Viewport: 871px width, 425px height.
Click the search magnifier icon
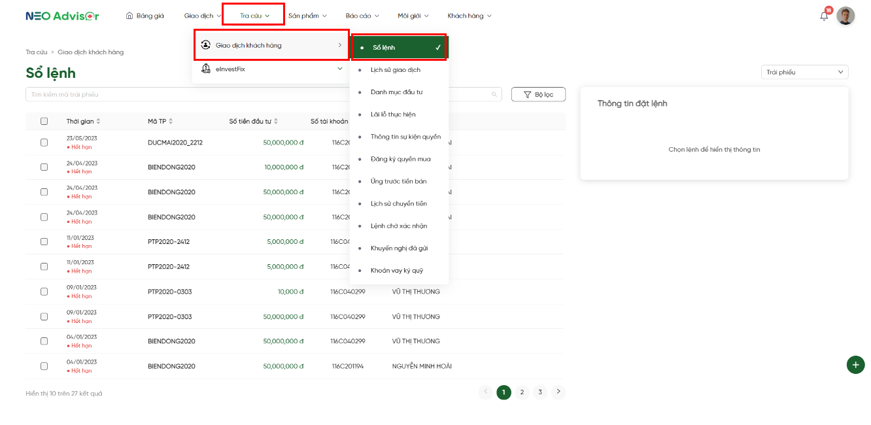click(494, 95)
